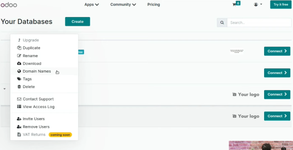Connect to the fourth database
The width and height of the screenshot is (293, 150).
[x=277, y=116]
